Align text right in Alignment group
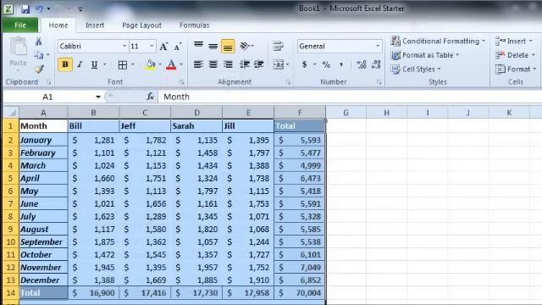Viewport: 542px width, 305px height. [228, 64]
